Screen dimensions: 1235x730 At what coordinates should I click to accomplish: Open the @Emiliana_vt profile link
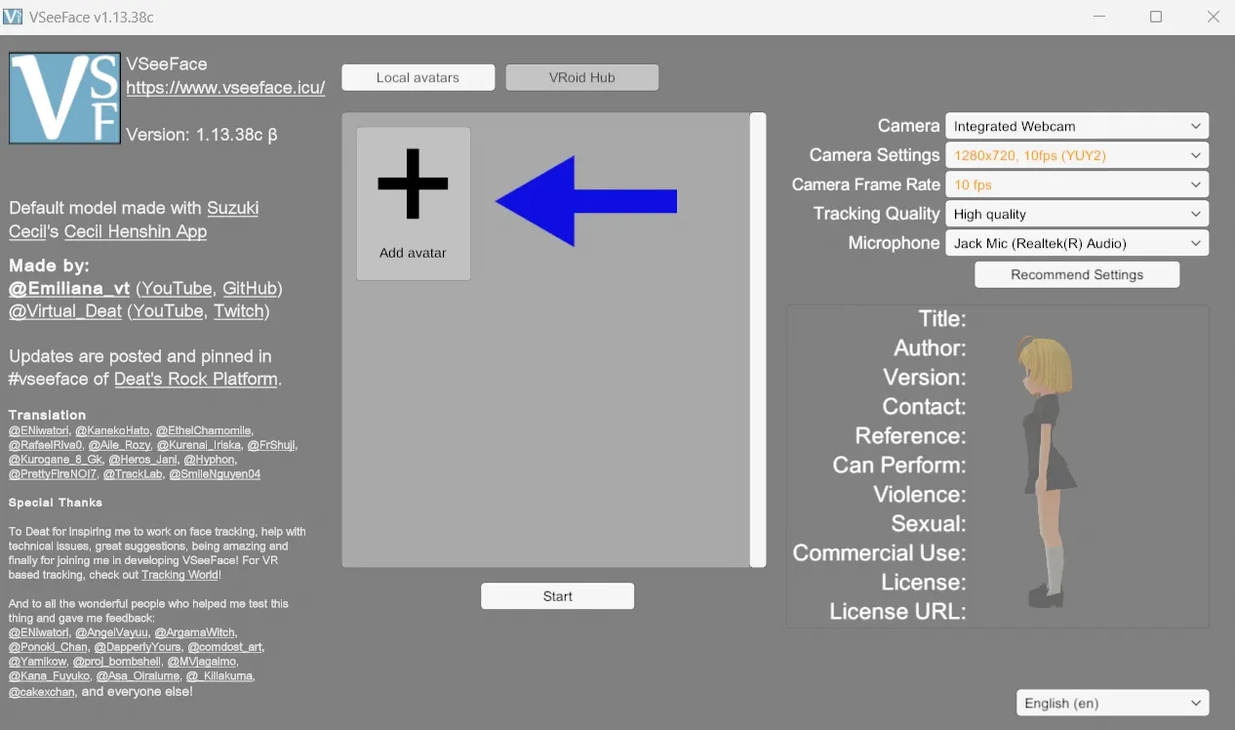pos(69,288)
